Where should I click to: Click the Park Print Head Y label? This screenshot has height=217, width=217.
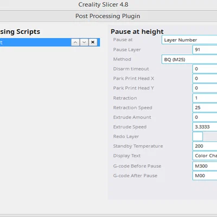[x=133, y=88]
